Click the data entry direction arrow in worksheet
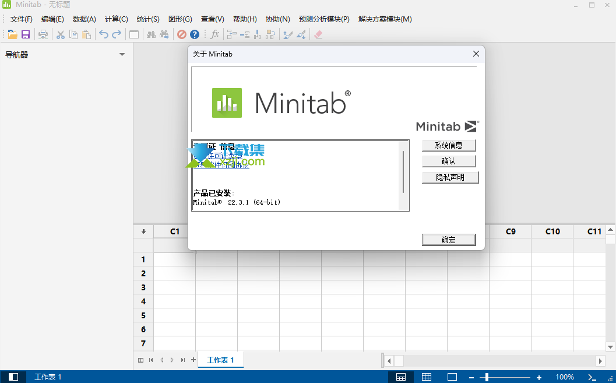 143,231
